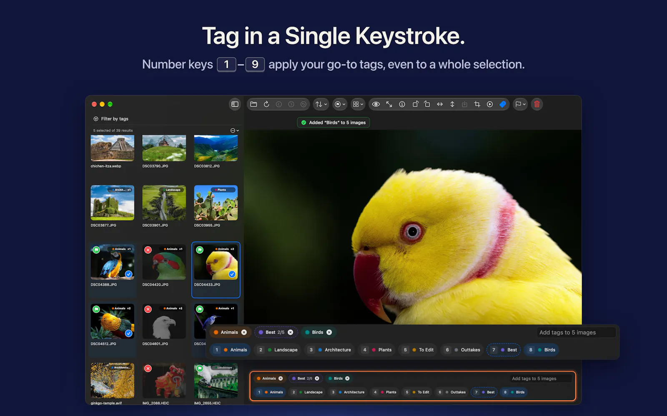Apply quick tag 6 Outtakes in enlarged panel

pyautogui.click(x=462, y=350)
